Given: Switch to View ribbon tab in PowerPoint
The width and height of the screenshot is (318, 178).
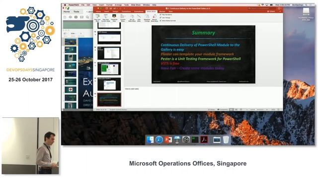Looking at the screenshot, I should [170, 12].
